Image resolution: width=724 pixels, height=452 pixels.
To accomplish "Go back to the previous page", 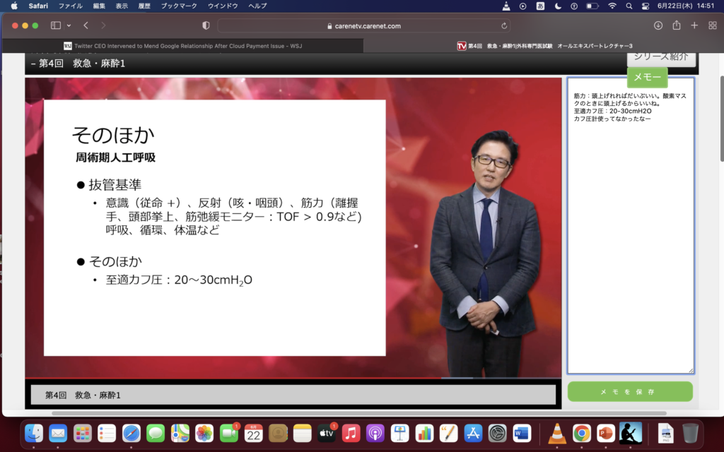I will tap(86, 25).
